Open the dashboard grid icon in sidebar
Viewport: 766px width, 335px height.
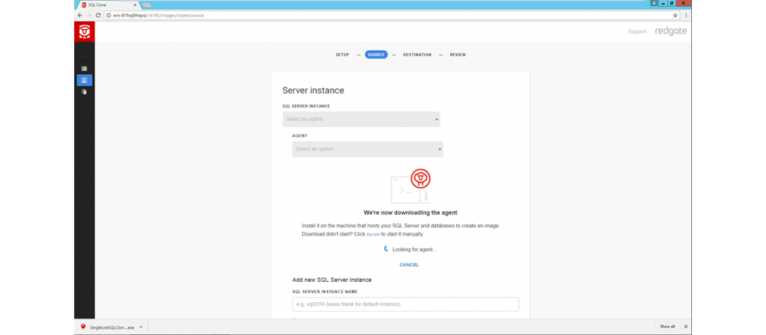coord(85,69)
